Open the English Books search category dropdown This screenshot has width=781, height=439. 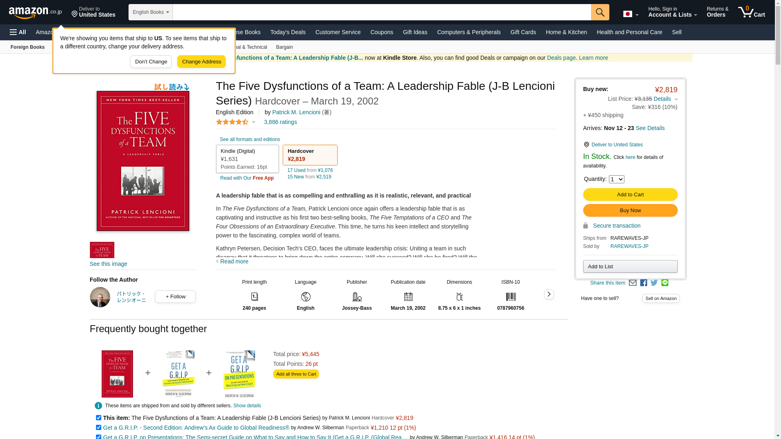click(x=151, y=12)
